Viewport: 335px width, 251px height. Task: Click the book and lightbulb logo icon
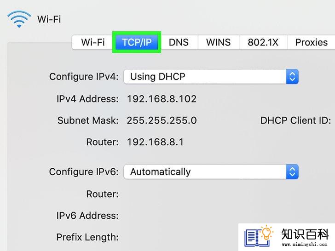click(x=259, y=236)
